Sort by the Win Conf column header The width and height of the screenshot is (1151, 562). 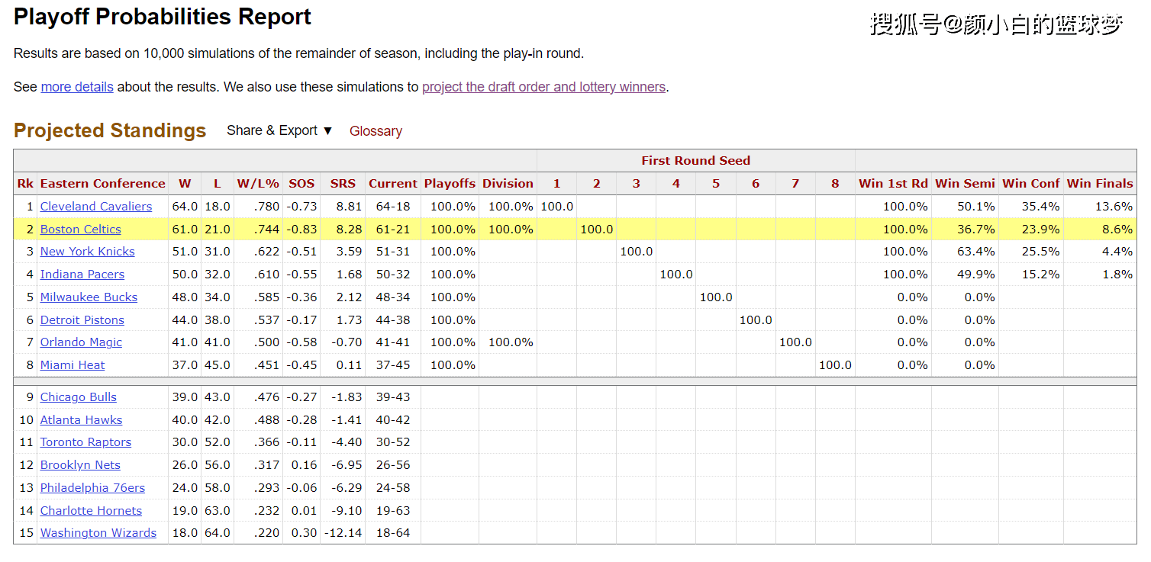click(1031, 183)
